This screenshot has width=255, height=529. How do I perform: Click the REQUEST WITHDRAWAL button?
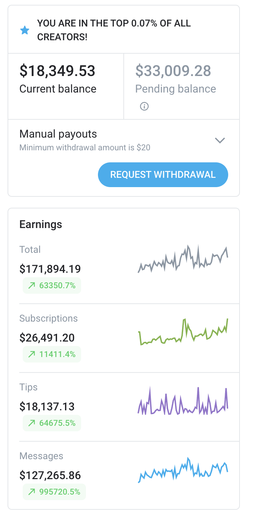click(x=163, y=175)
